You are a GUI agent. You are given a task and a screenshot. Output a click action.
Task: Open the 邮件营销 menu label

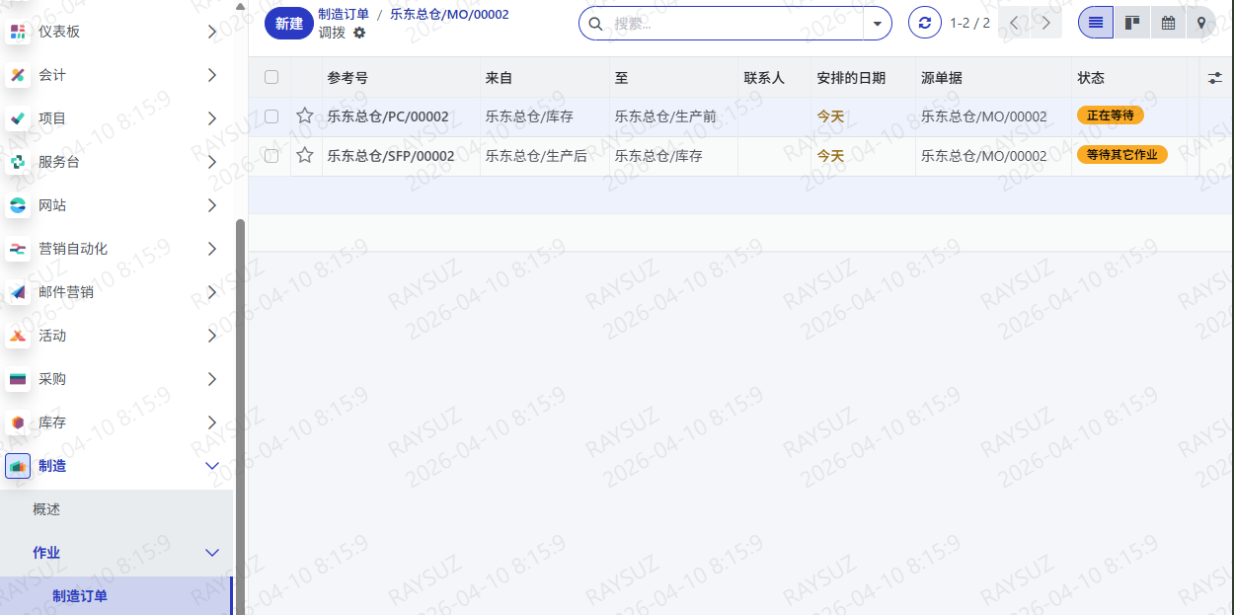pos(66,292)
